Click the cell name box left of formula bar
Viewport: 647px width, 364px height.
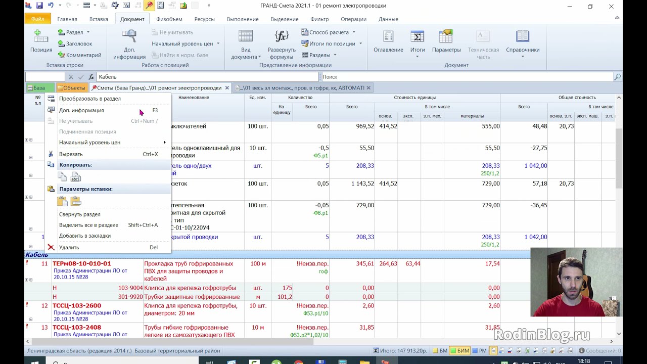[x=45, y=77]
